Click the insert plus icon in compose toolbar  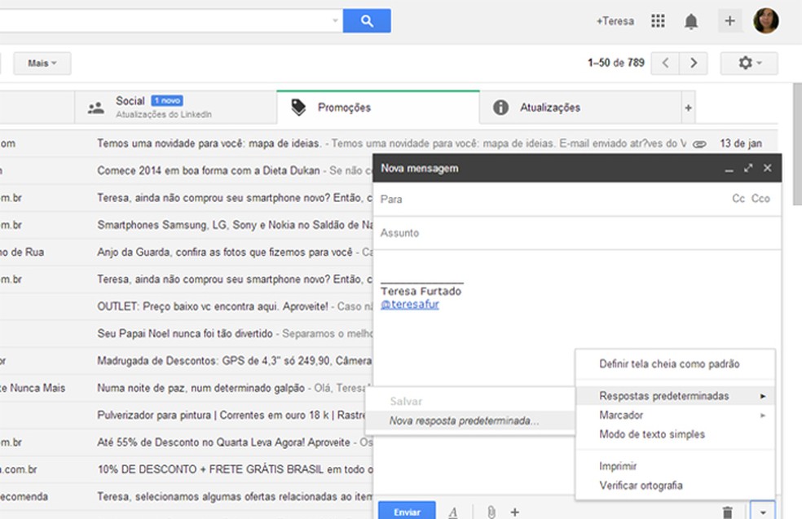(515, 512)
